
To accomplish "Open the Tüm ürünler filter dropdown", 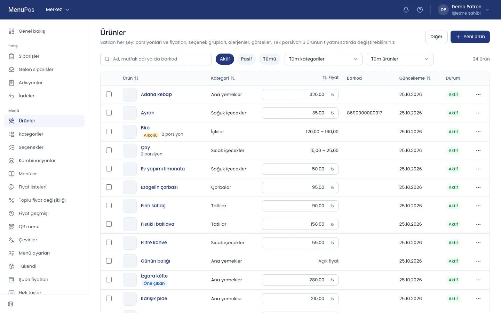I will (x=400, y=59).
